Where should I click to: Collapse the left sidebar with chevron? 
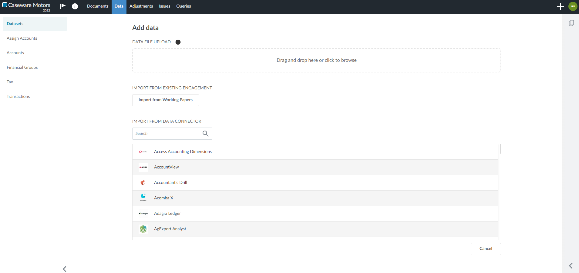click(64, 269)
